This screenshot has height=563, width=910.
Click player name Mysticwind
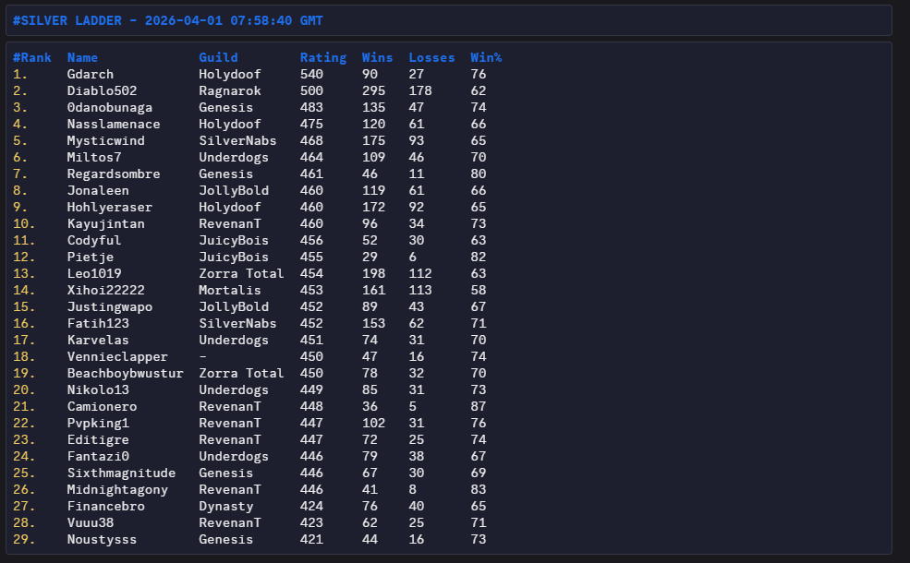(105, 140)
